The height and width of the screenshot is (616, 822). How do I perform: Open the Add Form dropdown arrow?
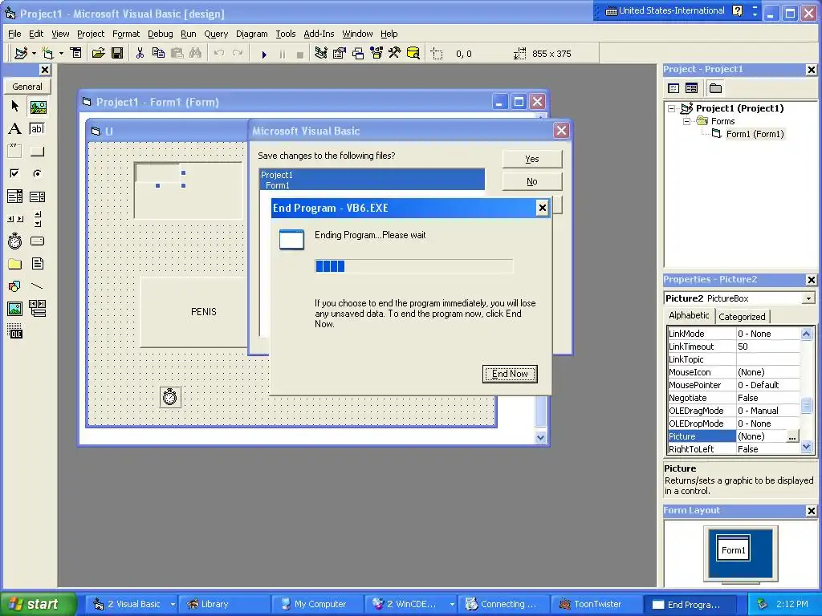pos(61,54)
